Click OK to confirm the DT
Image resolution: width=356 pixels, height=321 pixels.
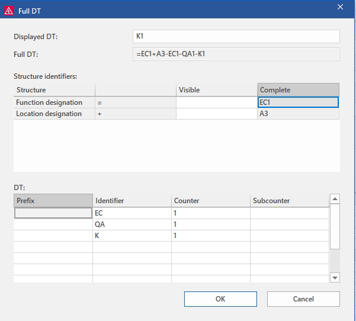click(220, 299)
